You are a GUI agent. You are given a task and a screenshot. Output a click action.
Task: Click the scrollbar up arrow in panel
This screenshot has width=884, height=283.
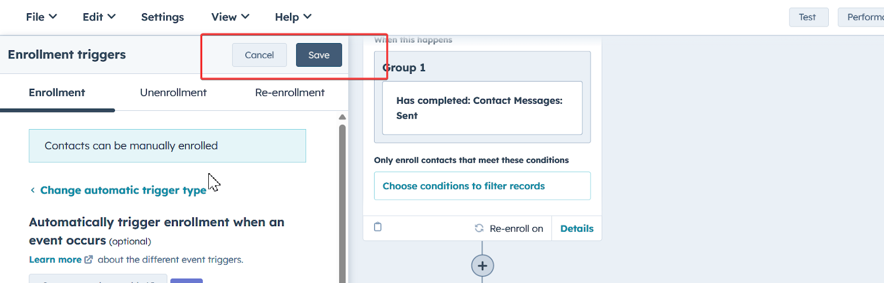pos(343,117)
